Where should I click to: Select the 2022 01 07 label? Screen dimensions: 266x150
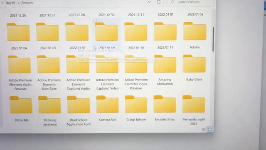coord(78,48)
